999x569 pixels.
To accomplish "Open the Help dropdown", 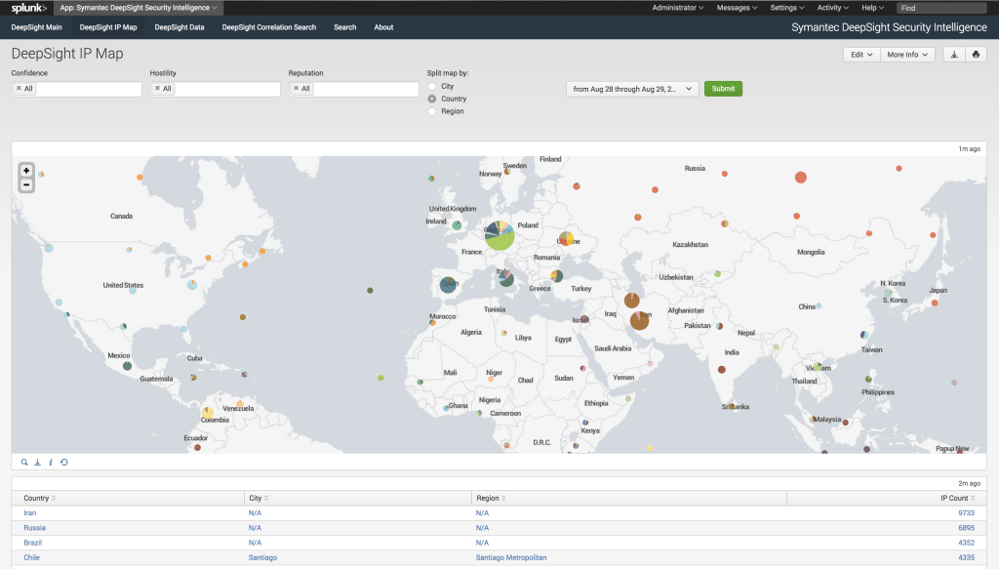I will pyautogui.click(x=872, y=8).
